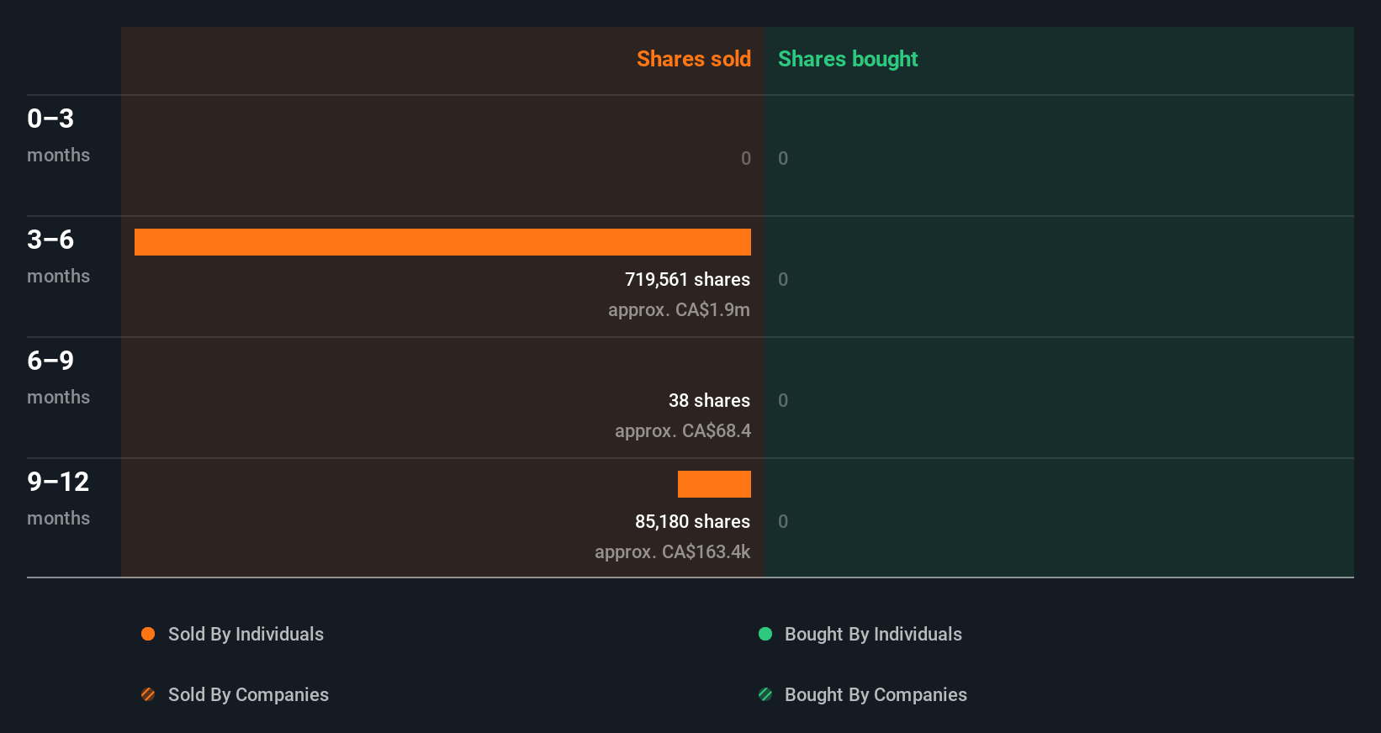Image resolution: width=1381 pixels, height=733 pixels.
Task: Click the shares bought zero in 6–9 months row
Action: click(783, 400)
